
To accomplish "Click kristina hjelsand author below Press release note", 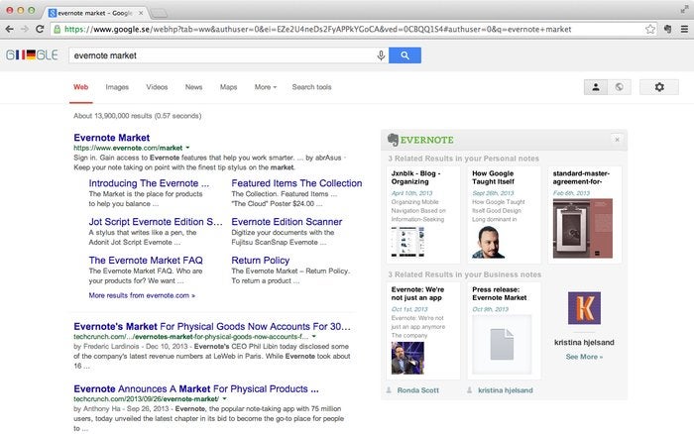I will tap(505, 390).
